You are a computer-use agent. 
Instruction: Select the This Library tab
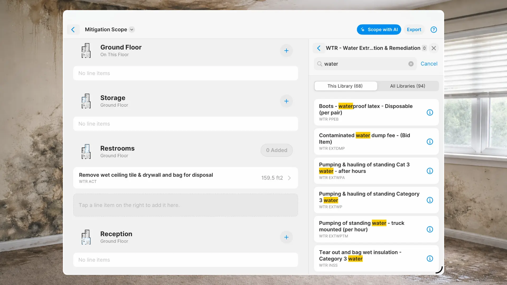click(345, 86)
